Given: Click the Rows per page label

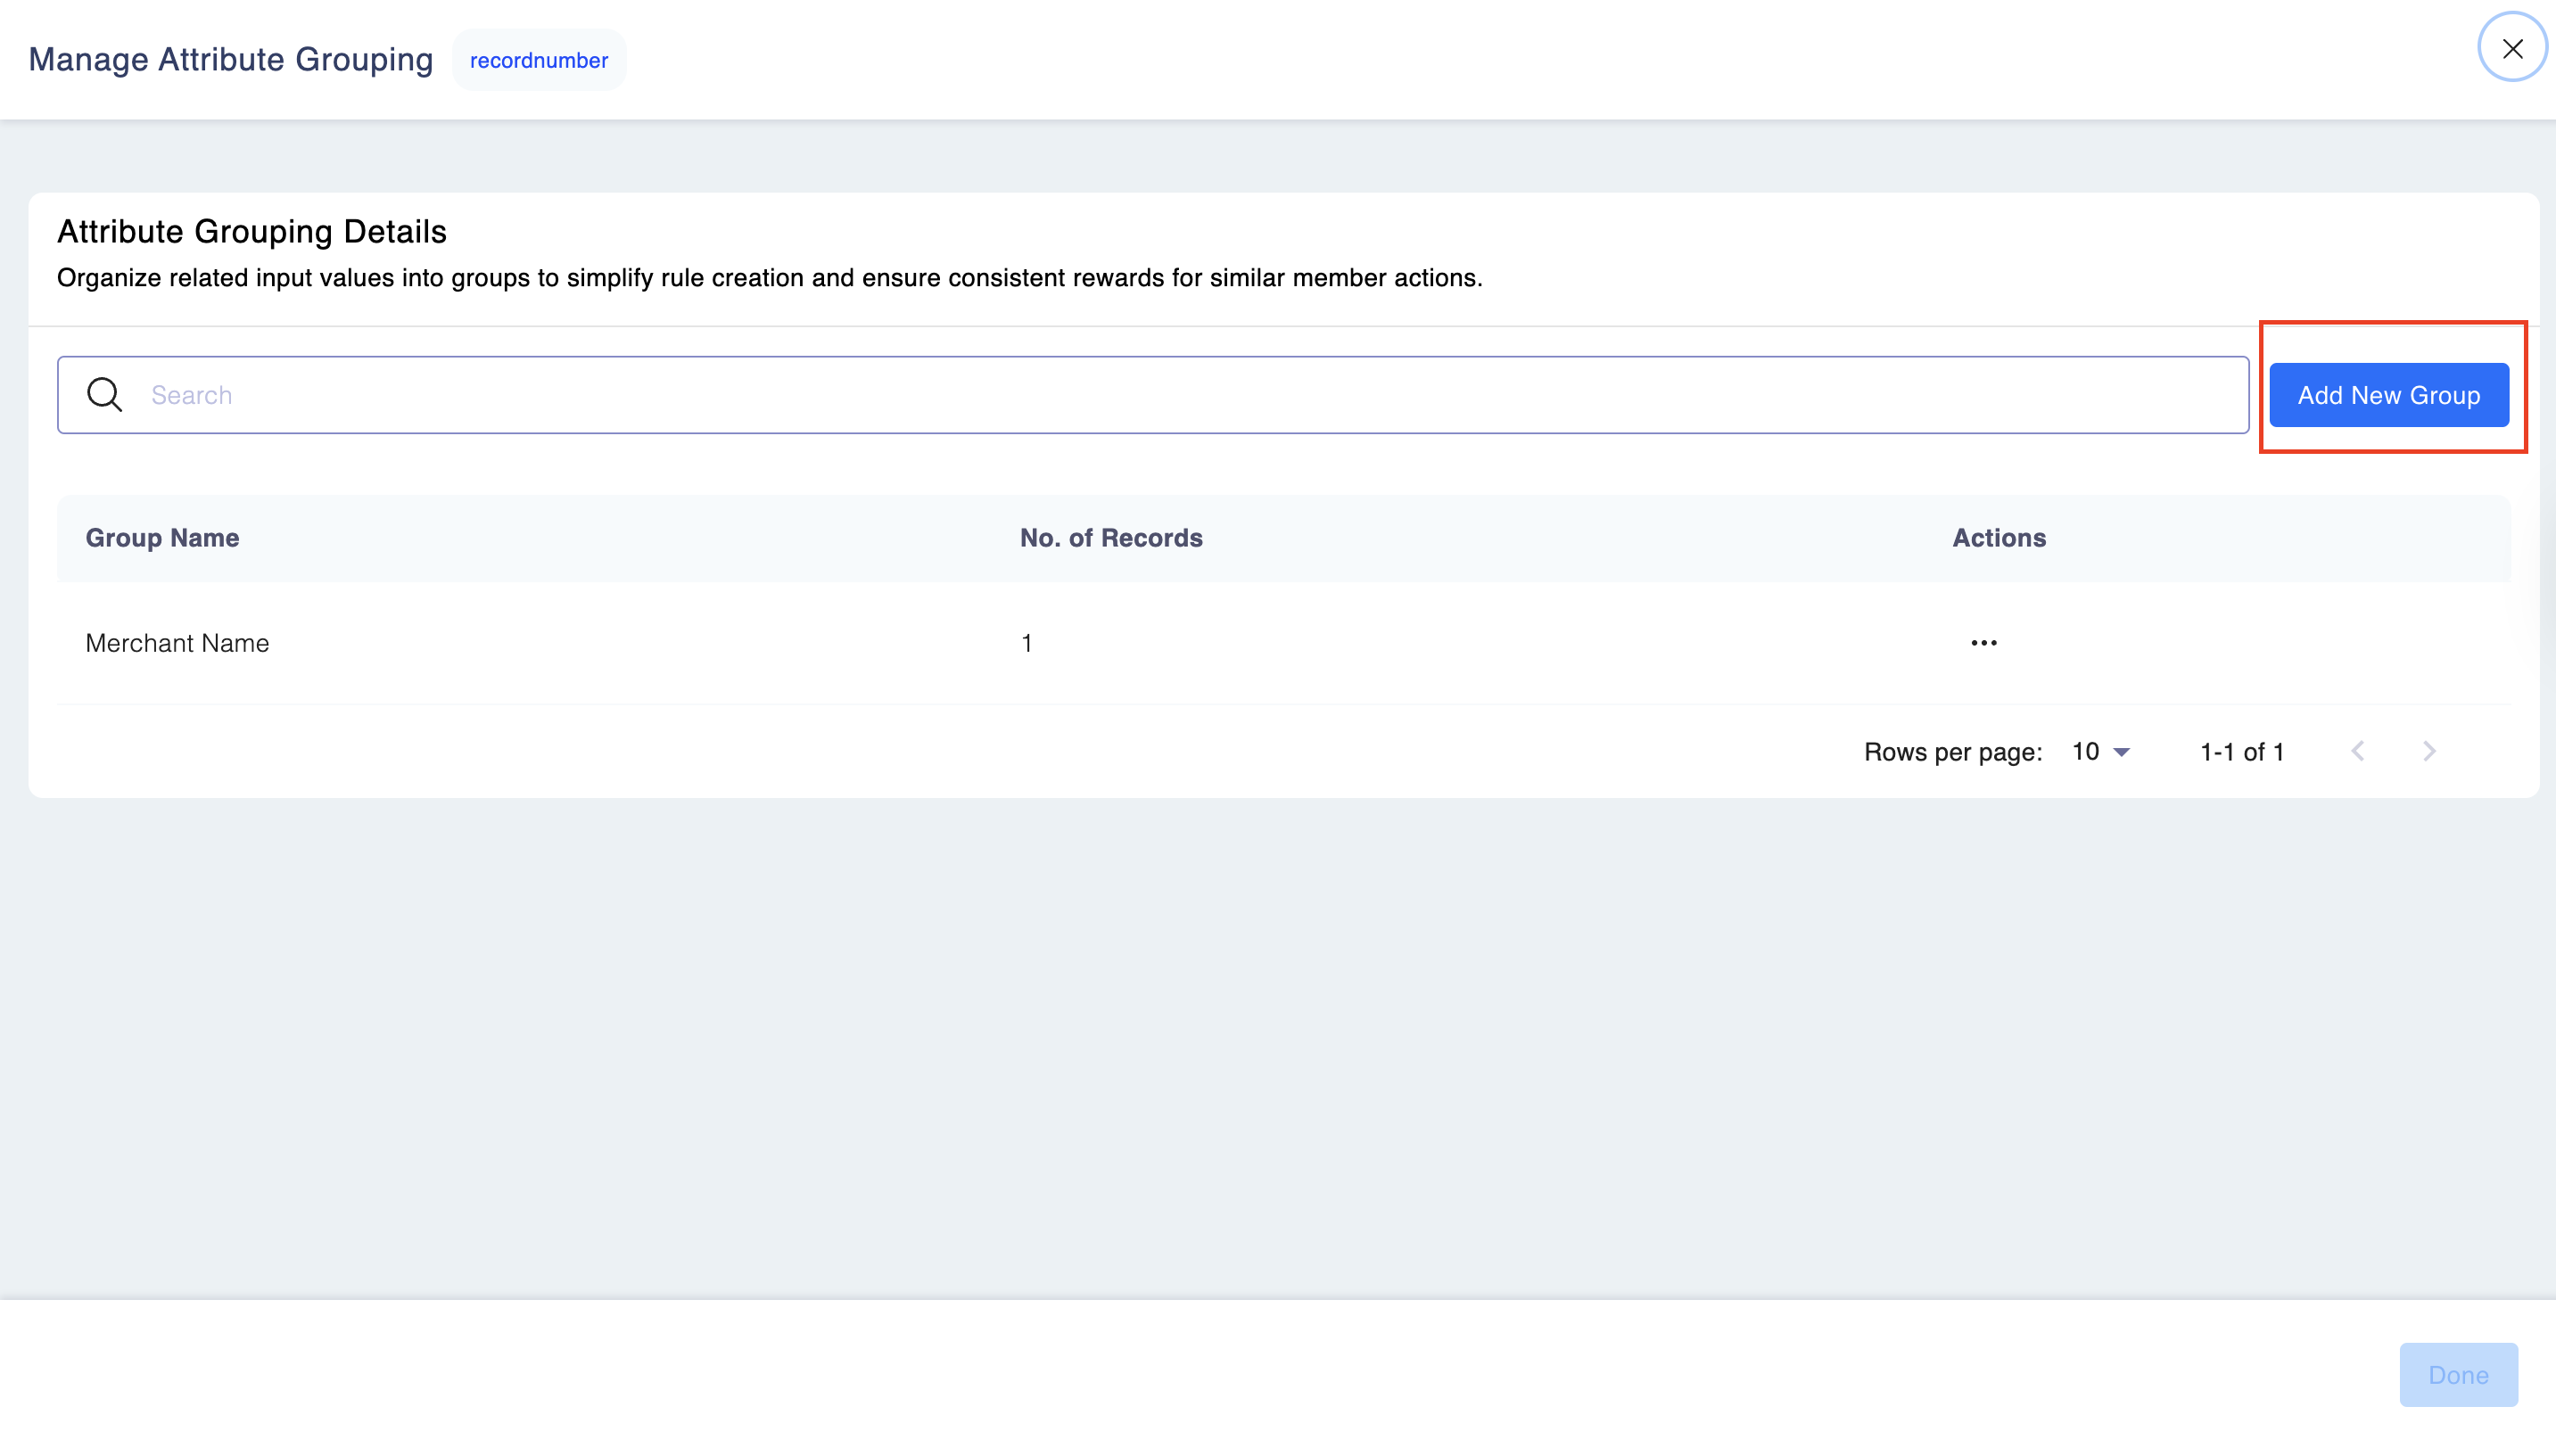Looking at the screenshot, I should [1952, 752].
